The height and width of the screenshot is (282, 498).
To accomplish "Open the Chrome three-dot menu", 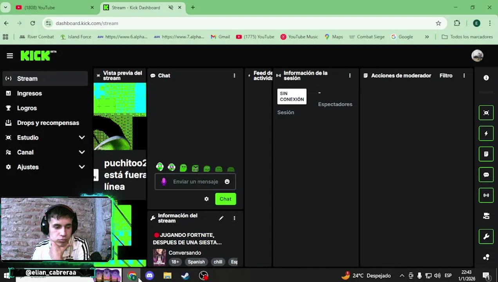I will tap(490, 23).
